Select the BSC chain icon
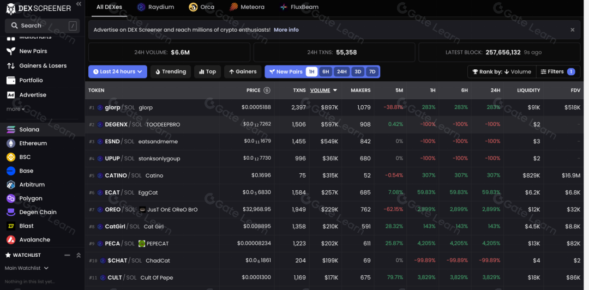The width and height of the screenshot is (589, 290). (11, 157)
